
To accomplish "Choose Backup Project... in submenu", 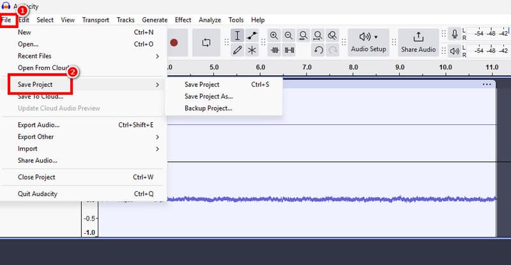I will tap(224, 108).
